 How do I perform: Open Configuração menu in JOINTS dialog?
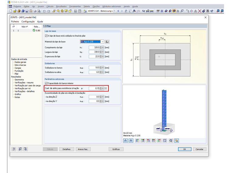click(28, 22)
